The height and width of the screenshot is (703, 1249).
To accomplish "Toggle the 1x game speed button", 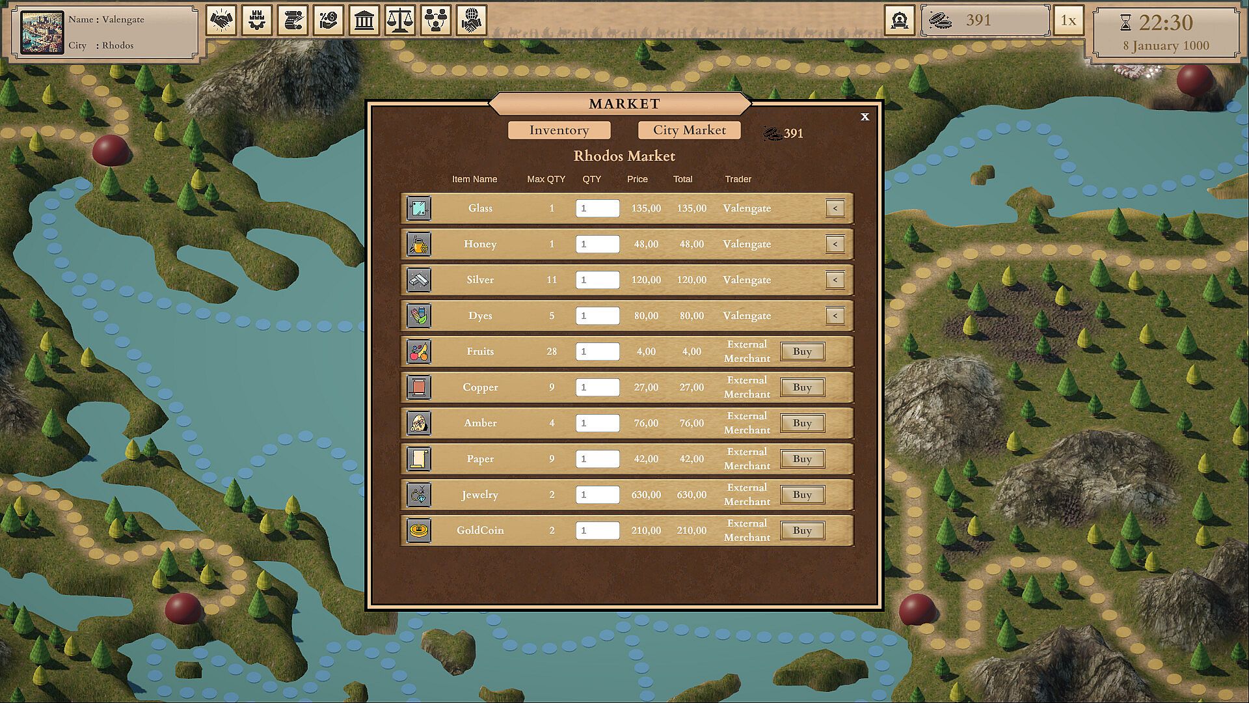I will click(x=1068, y=20).
